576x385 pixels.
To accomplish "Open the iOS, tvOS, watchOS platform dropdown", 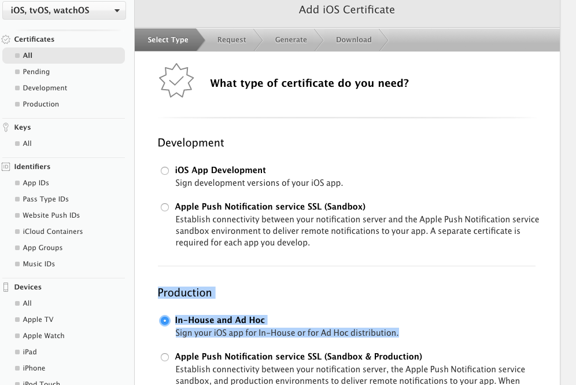I will click(63, 10).
